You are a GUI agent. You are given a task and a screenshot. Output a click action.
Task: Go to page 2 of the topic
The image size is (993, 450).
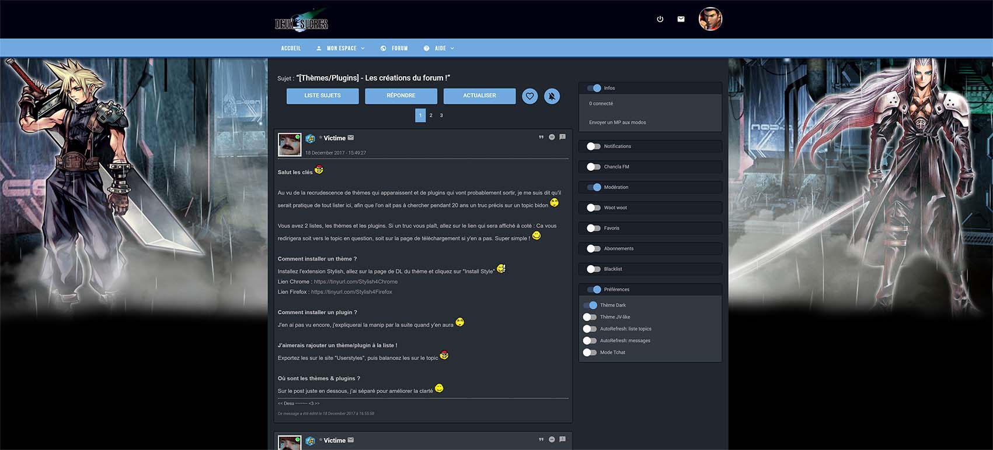click(431, 115)
